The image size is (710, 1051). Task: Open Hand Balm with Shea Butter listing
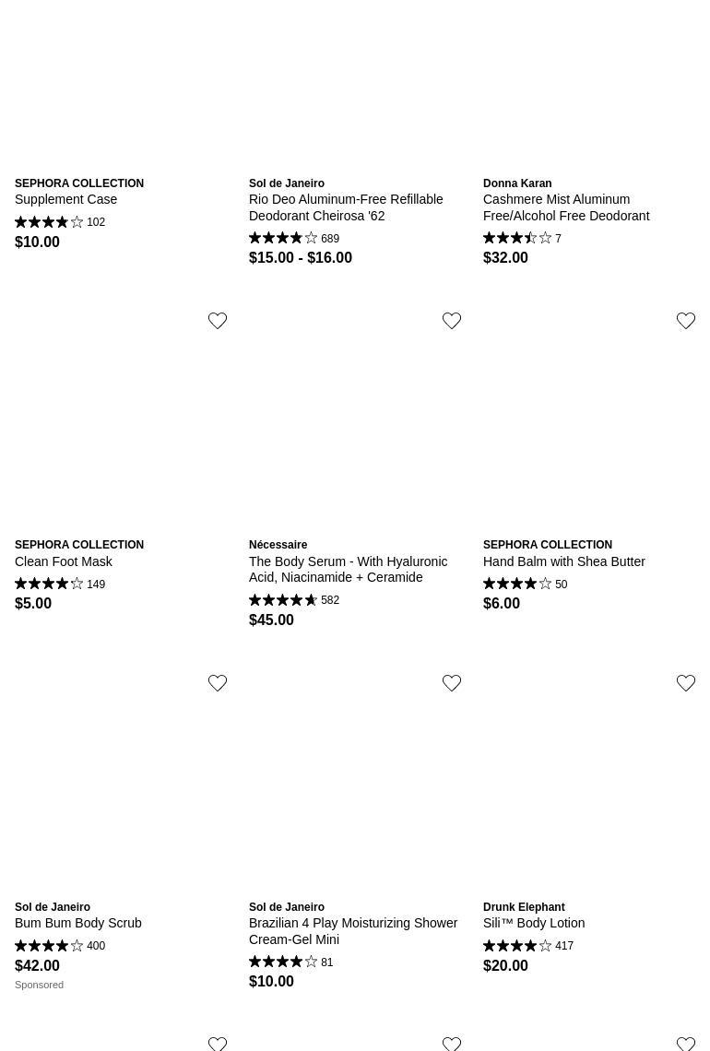pyautogui.click(x=563, y=561)
